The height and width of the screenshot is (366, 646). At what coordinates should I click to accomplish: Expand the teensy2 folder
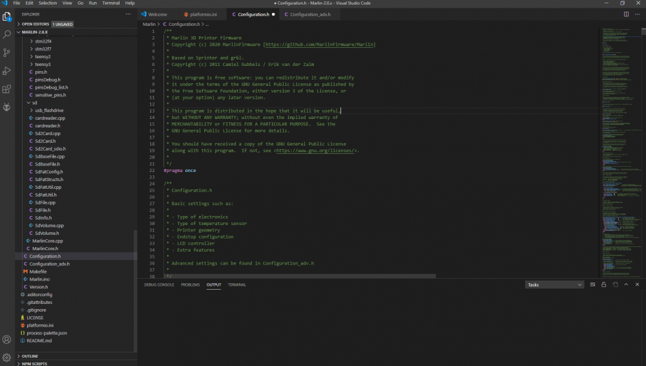pos(43,56)
